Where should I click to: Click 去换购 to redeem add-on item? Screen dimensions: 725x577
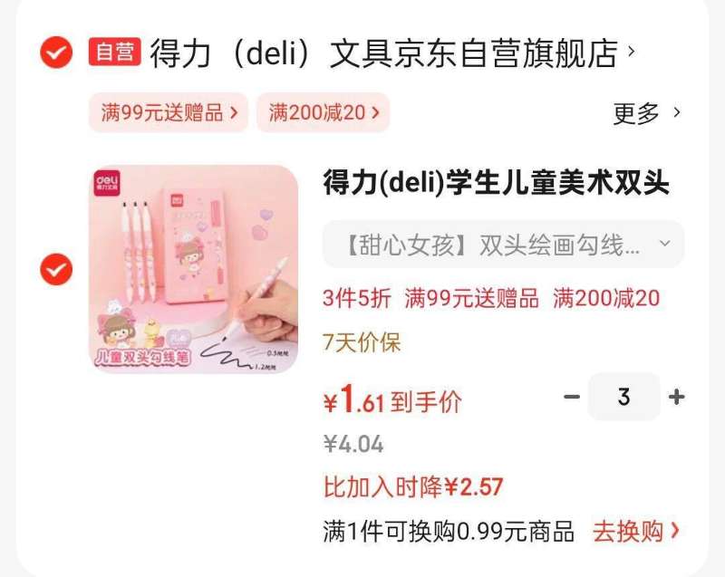coord(636,532)
